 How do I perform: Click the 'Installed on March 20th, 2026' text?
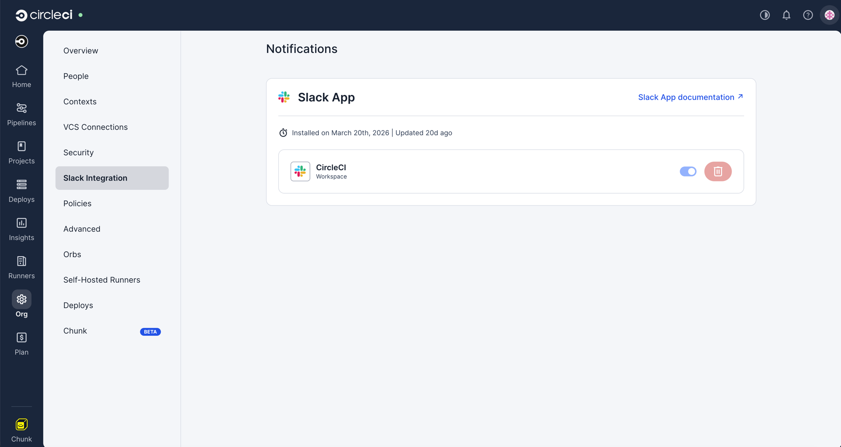click(x=341, y=133)
